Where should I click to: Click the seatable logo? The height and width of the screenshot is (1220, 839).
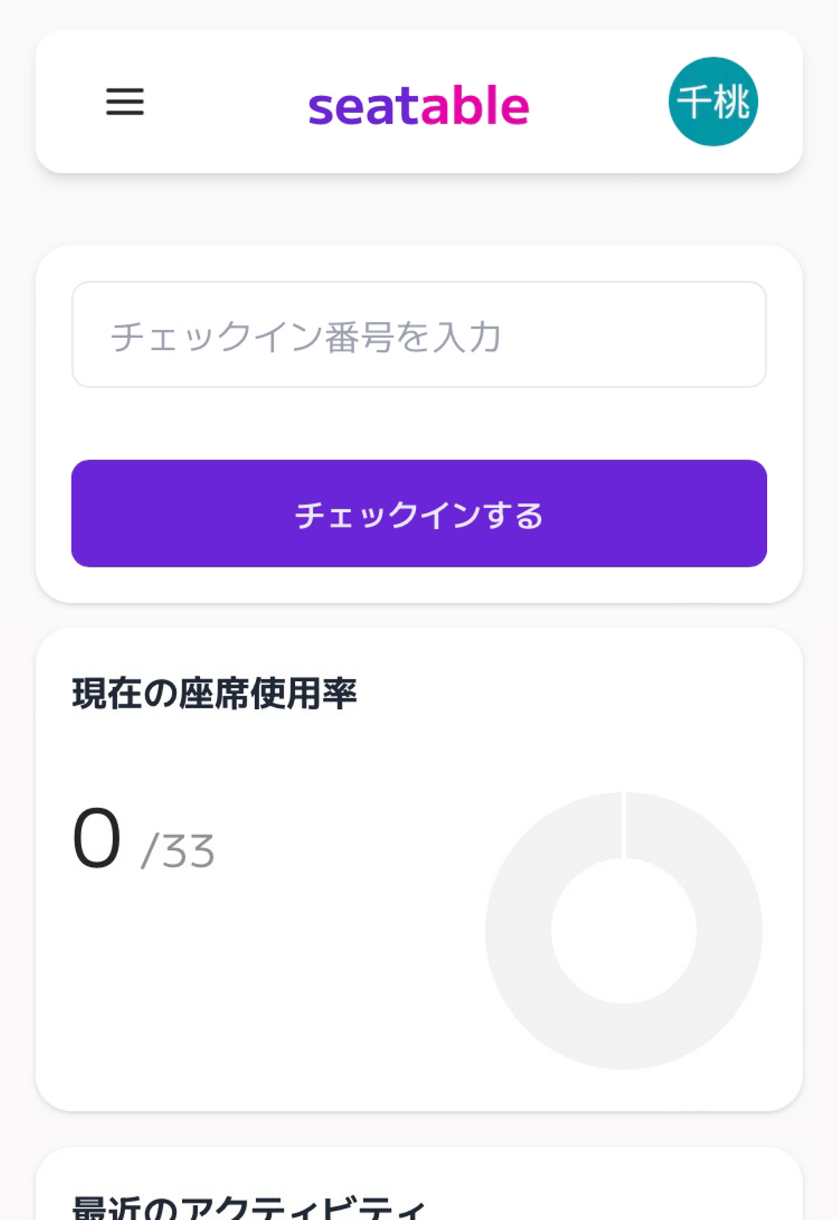point(418,106)
